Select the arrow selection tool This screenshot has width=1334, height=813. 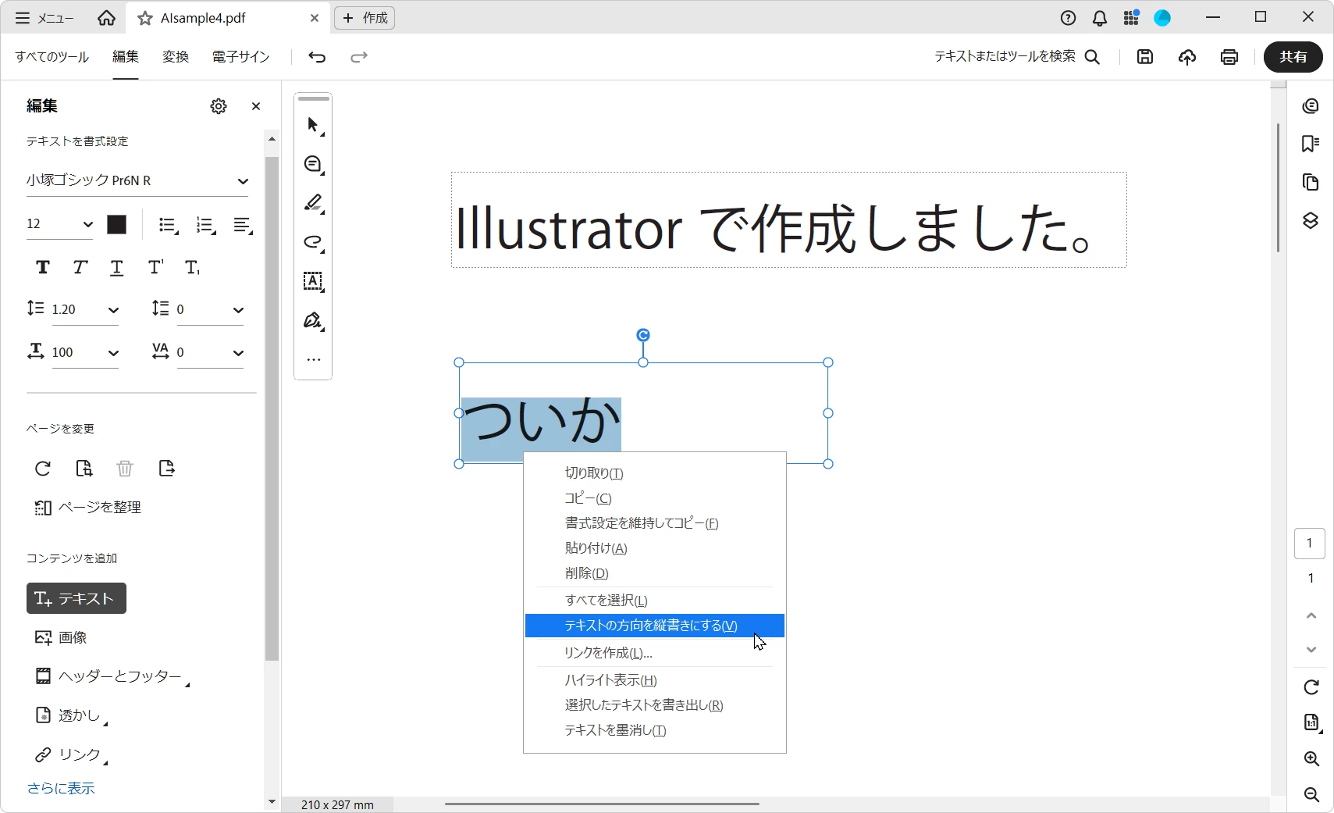coord(313,125)
